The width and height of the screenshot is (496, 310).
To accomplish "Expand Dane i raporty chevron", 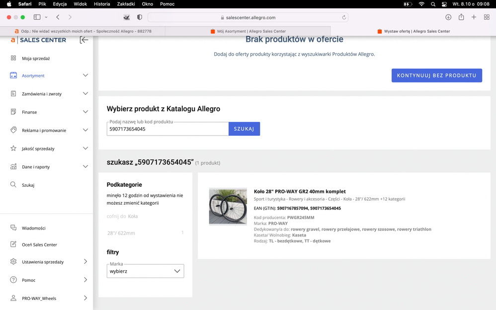I will [85, 167].
